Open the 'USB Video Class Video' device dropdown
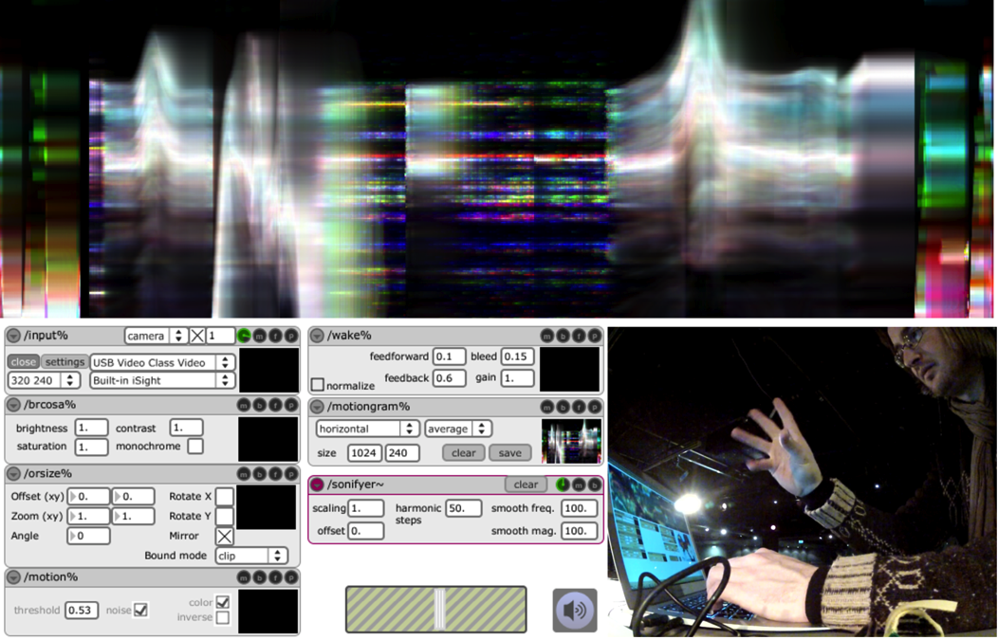The width and height of the screenshot is (998, 640). click(x=161, y=362)
